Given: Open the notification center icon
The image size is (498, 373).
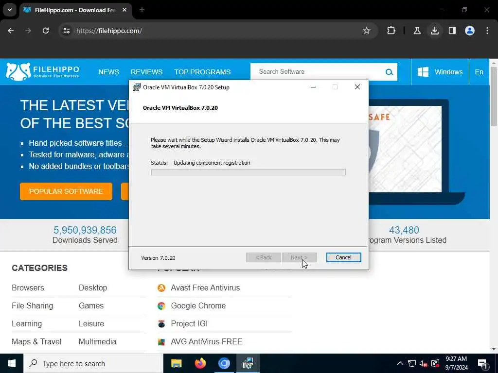Looking at the screenshot, I should [482, 364].
